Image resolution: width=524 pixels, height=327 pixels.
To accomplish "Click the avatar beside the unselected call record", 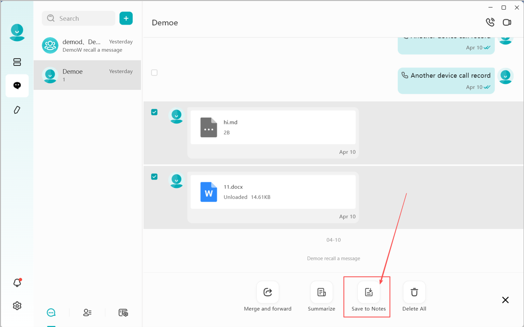I will coord(505,76).
